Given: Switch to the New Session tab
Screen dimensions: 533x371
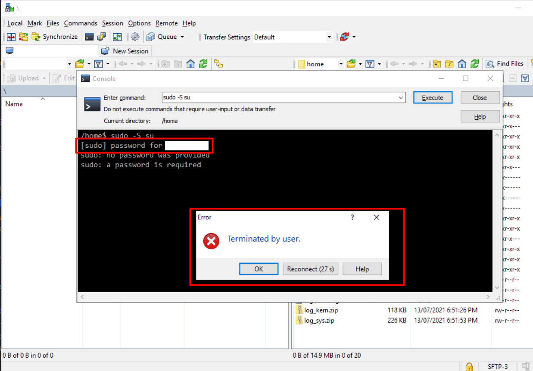Looking at the screenshot, I should tap(125, 51).
